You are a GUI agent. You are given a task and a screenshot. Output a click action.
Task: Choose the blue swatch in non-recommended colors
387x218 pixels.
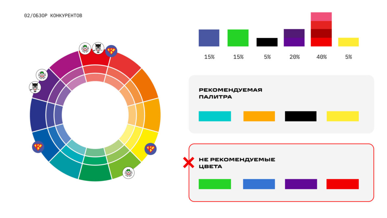pyautogui.click(x=259, y=184)
